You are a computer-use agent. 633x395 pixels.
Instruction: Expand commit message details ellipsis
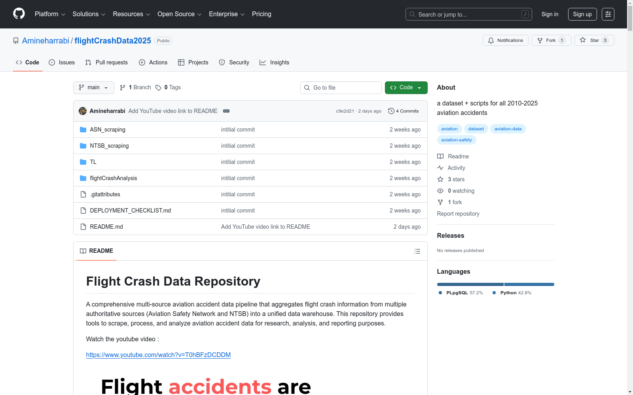(226, 111)
